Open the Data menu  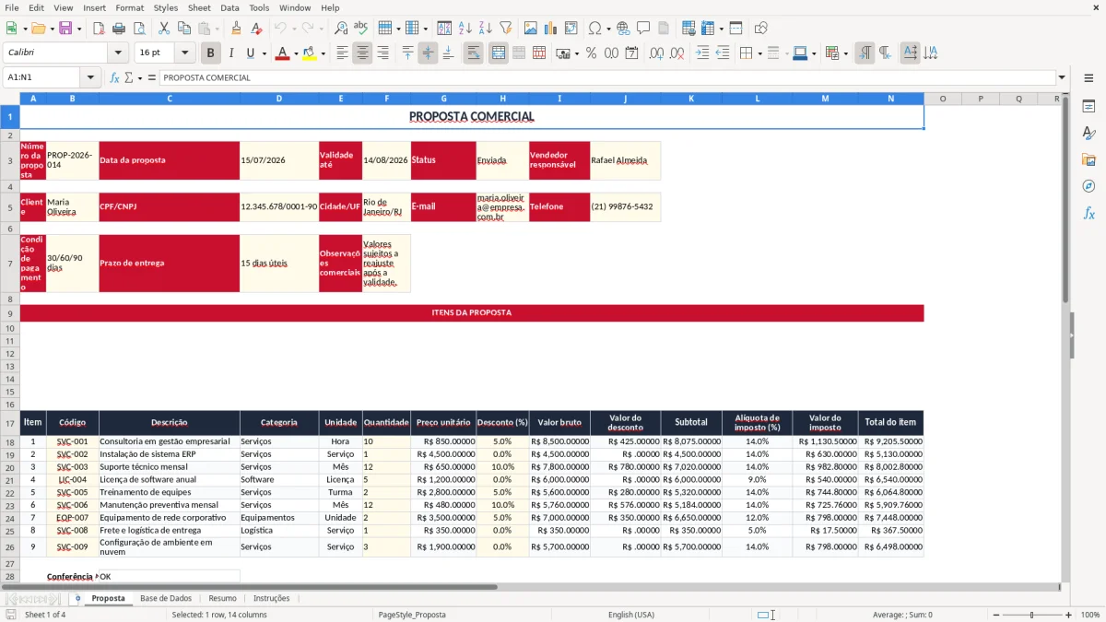point(229,7)
